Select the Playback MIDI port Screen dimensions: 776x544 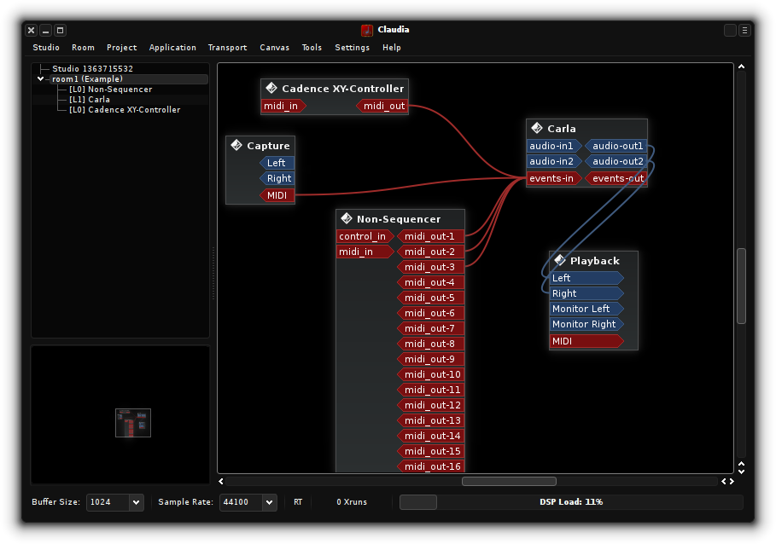(x=586, y=341)
